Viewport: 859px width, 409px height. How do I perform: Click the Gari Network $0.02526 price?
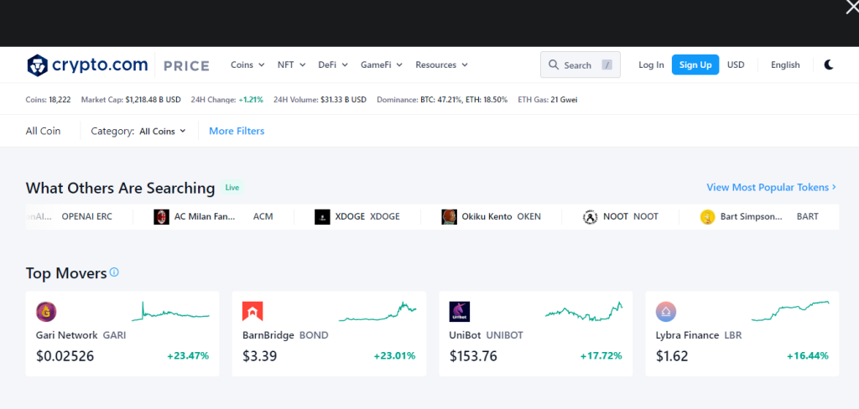click(x=65, y=356)
